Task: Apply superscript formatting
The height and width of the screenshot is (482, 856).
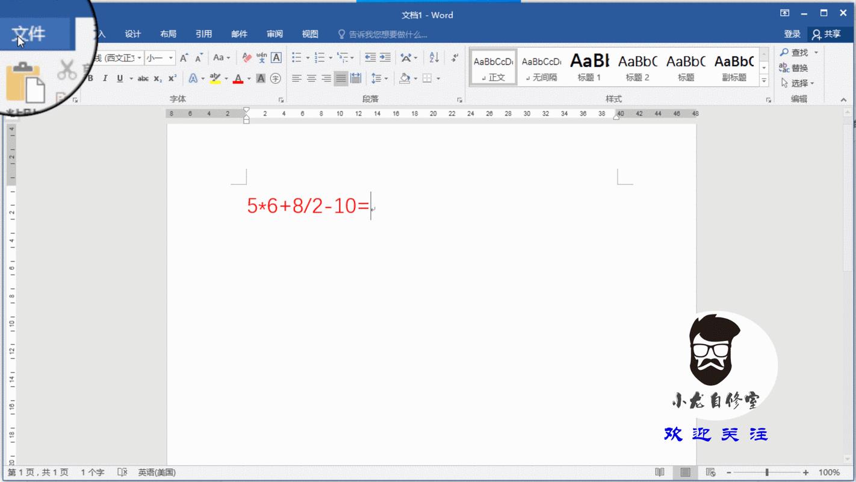Action: [172, 78]
